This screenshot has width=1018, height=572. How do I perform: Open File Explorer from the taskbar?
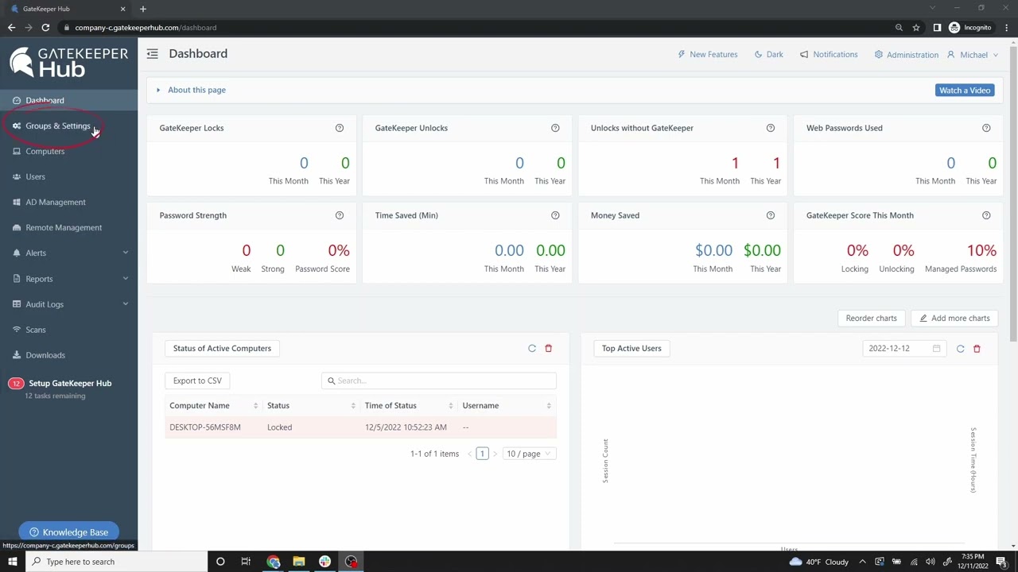point(299,562)
